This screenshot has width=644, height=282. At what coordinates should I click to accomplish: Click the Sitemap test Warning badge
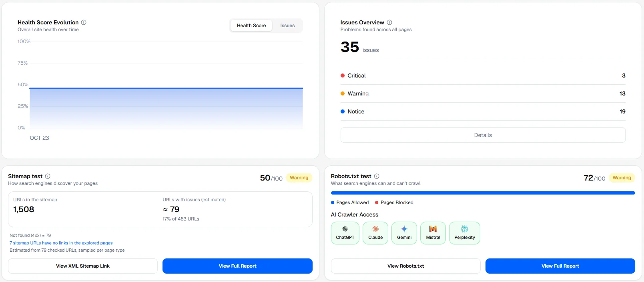pyautogui.click(x=299, y=178)
